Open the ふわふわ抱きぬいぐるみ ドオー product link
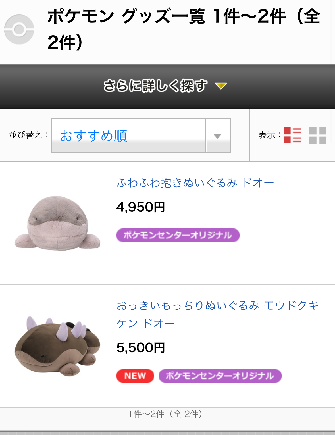This screenshot has height=435, width=335. click(195, 183)
